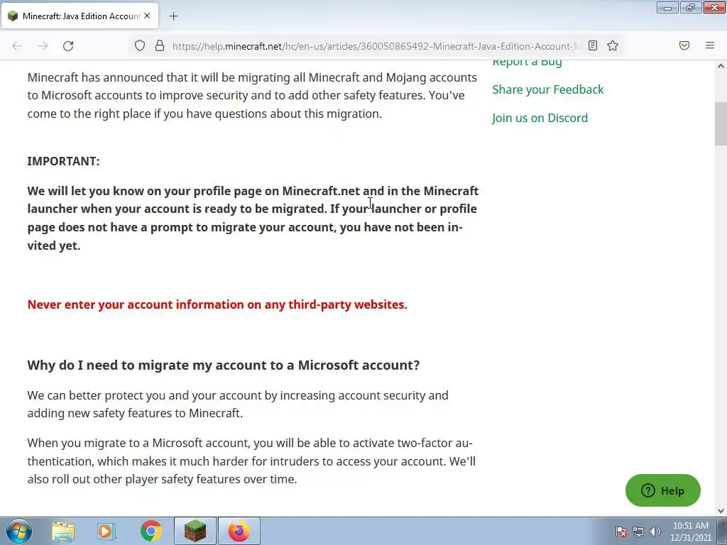727x545 pixels.
Task: Toggle reader view icon in address bar
Action: pyautogui.click(x=593, y=45)
